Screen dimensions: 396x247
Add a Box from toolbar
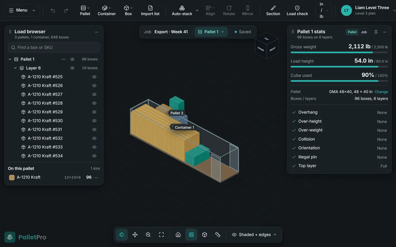point(128,10)
